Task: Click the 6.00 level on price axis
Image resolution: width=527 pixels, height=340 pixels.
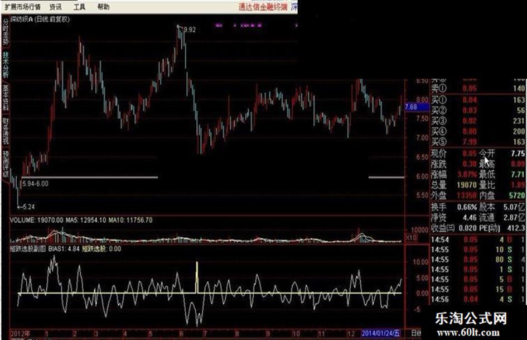Action: coord(422,176)
